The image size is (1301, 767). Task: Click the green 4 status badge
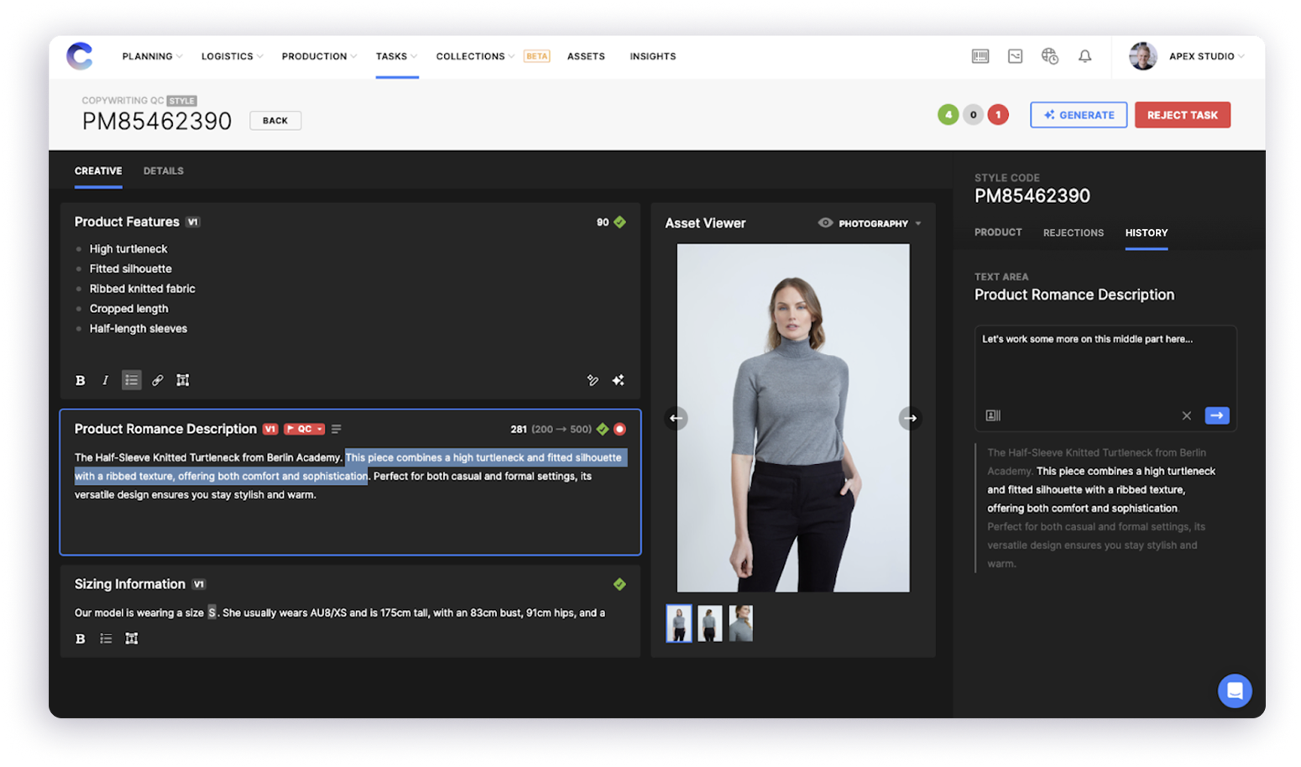point(948,115)
